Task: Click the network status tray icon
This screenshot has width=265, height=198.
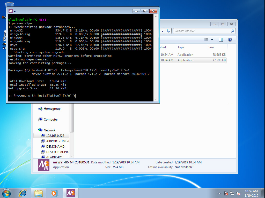Action: pos(232,193)
